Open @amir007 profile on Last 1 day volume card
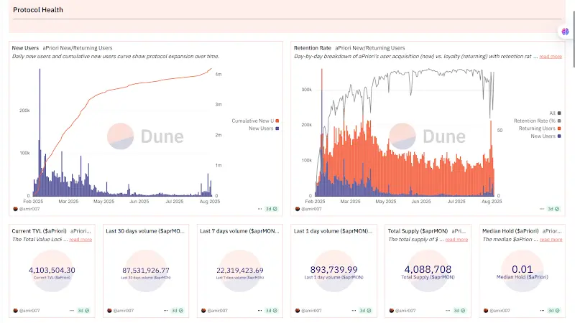 [311, 311]
